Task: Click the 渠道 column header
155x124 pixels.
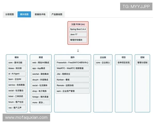Action: tap(41, 57)
